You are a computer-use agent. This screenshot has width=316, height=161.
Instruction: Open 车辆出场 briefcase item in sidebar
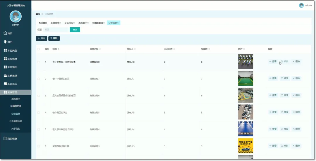click(11, 76)
